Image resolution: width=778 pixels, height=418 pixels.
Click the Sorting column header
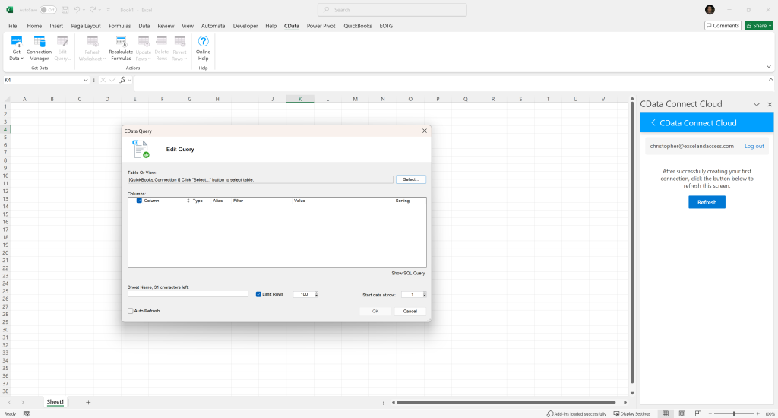click(403, 201)
